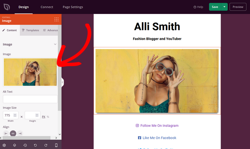Click the pencil icon on Content tab
This screenshot has height=149, width=250.
click(x=4, y=30)
